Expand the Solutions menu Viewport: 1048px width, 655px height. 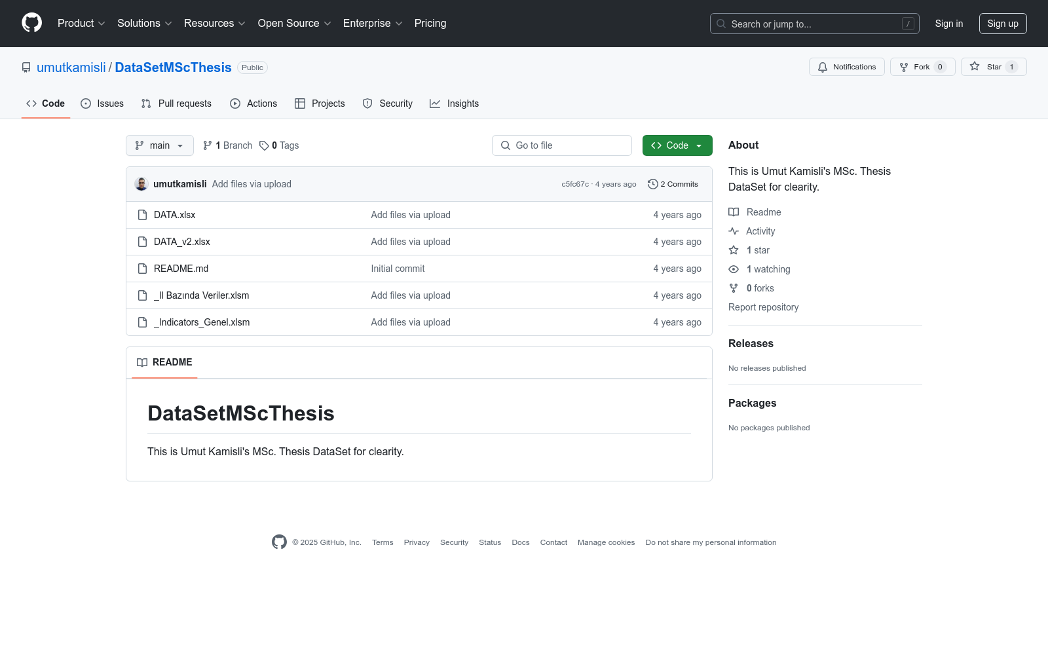point(144,24)
